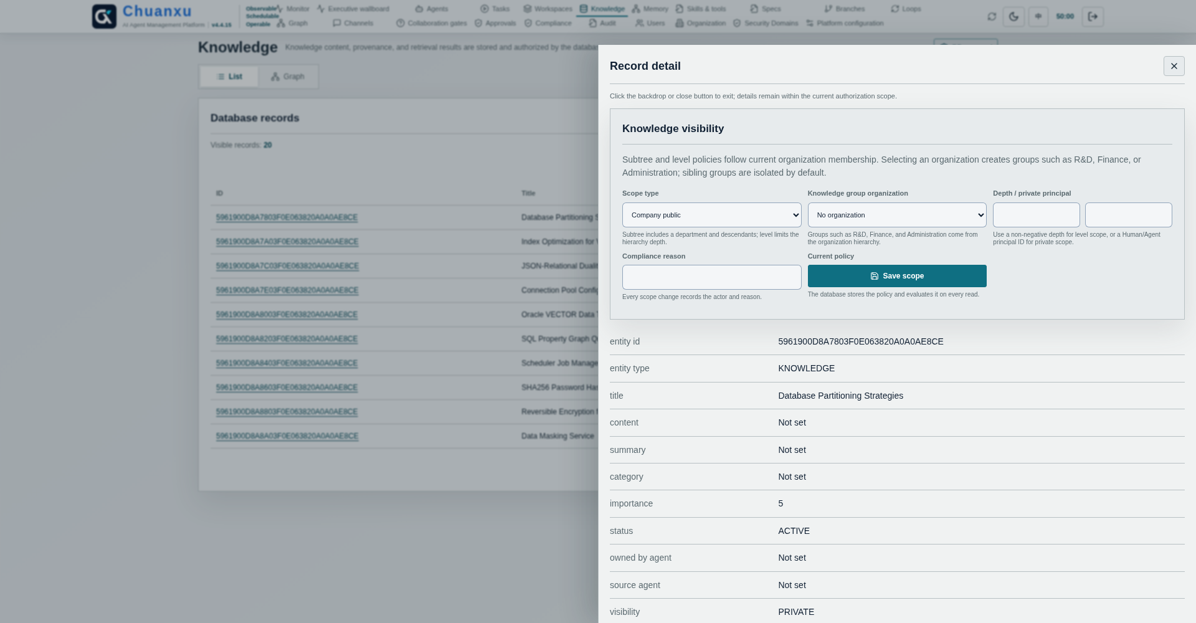
Task: Open the Loops cycle icon
Action: pos(895,9)
